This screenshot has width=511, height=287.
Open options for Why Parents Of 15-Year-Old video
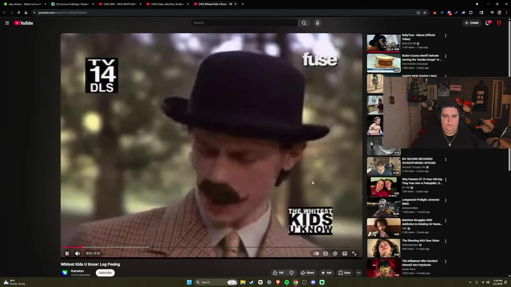pyautogui.click(x=446, y=180)
